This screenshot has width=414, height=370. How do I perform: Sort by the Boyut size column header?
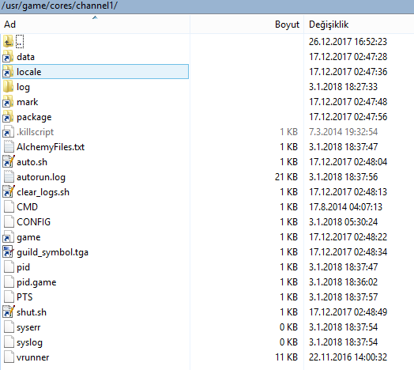pyautogui.click(x=247, y=25)
